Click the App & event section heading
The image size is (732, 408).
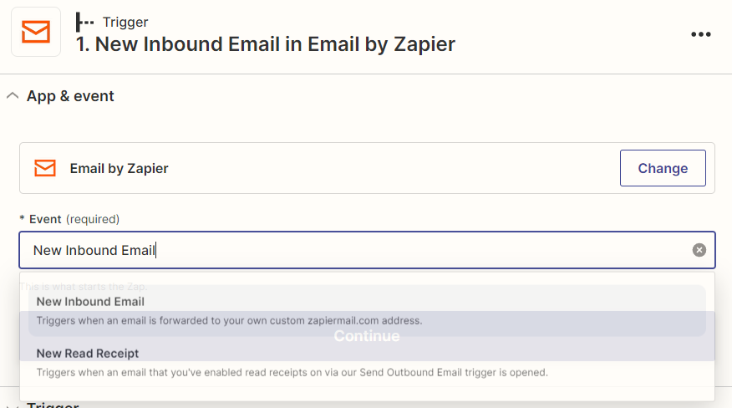pos(70,96)
